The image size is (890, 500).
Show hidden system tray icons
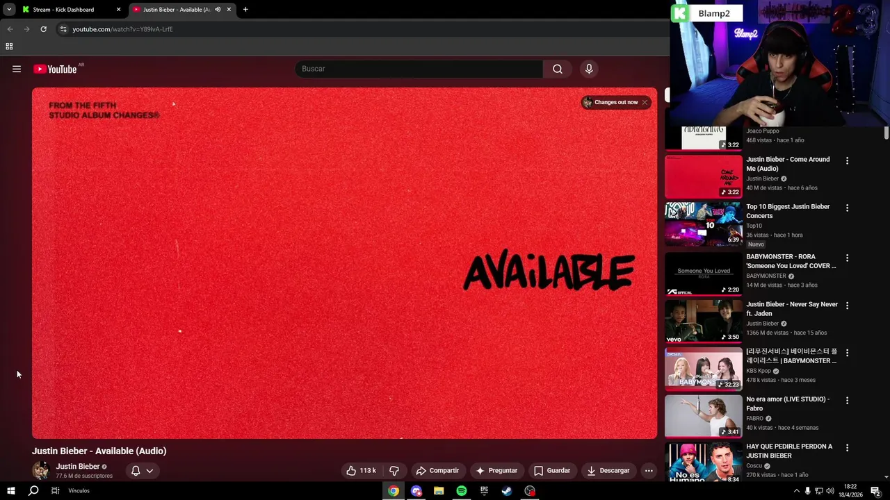coord(796,491)
